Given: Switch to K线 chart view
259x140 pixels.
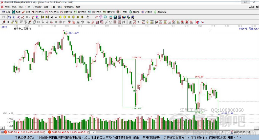Looking at the screenshot, I should [x=26, y=12].
